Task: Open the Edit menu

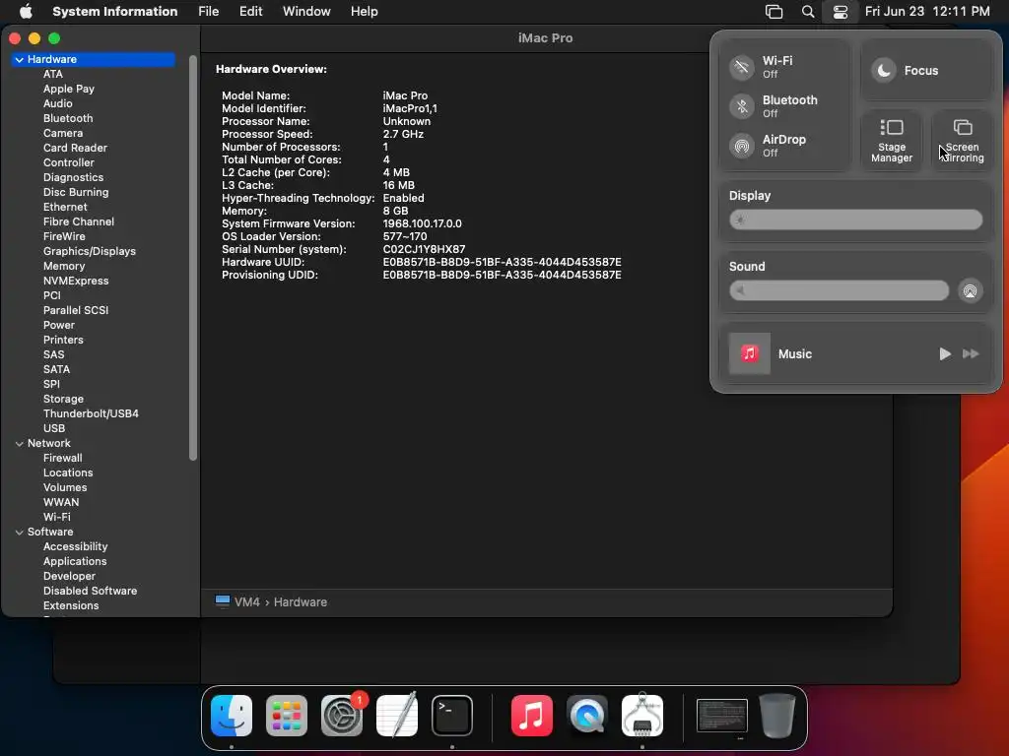Action: point(250,12)
